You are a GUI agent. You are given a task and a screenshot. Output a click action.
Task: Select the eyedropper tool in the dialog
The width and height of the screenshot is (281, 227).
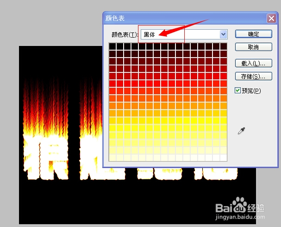(x=241, y=131)
